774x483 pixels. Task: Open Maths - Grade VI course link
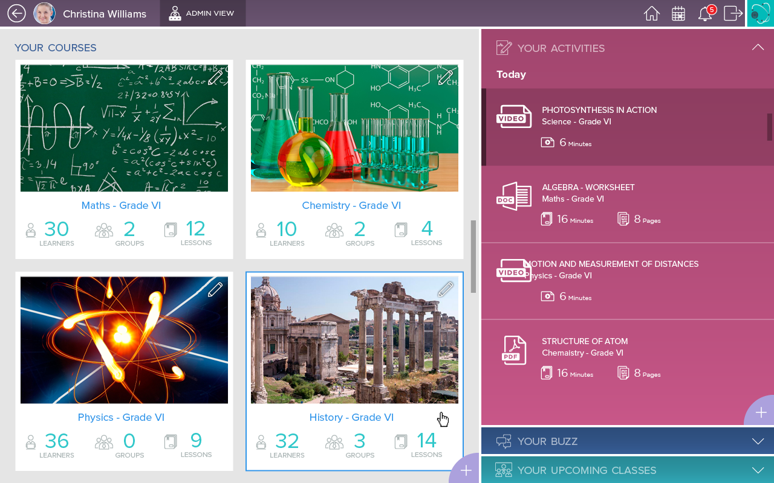click(121, 205)
